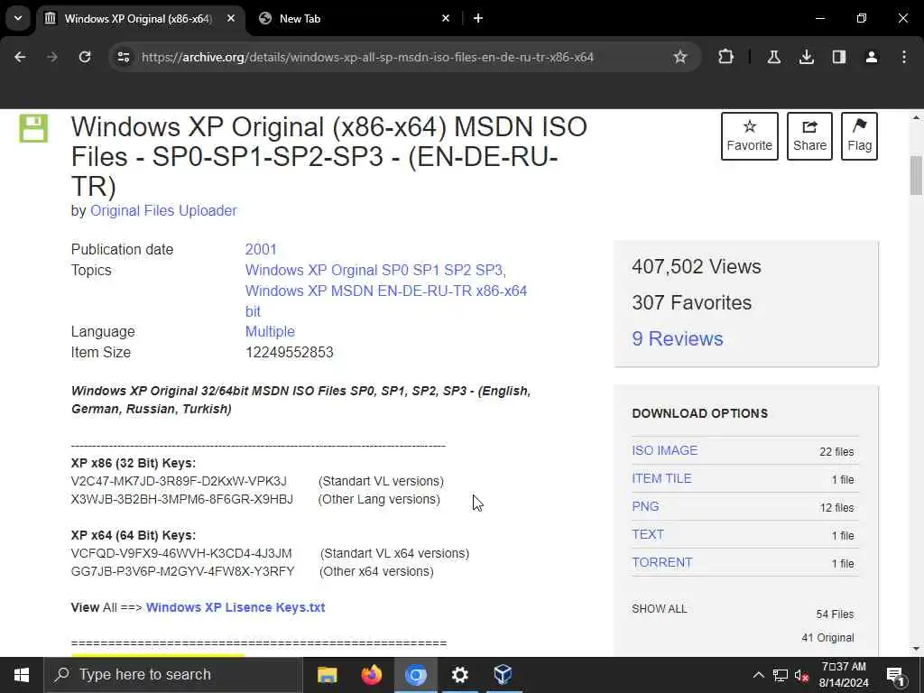Share this archive item
The width and height of the screenshot is (924, 693).
[x=809, y=136]
